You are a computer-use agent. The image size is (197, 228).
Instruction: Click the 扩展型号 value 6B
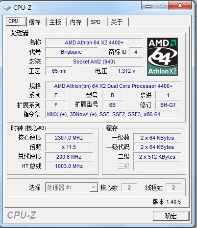click(x=112, y=105)
